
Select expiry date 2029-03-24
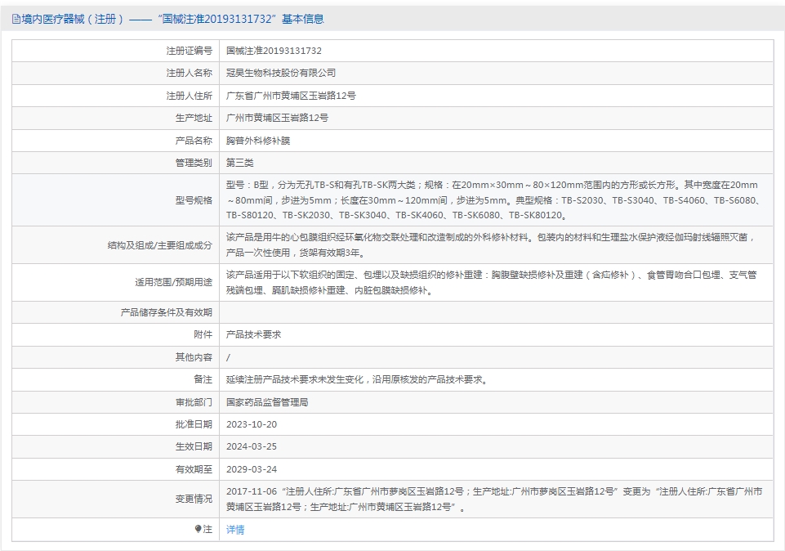click(x=252, y=469)
